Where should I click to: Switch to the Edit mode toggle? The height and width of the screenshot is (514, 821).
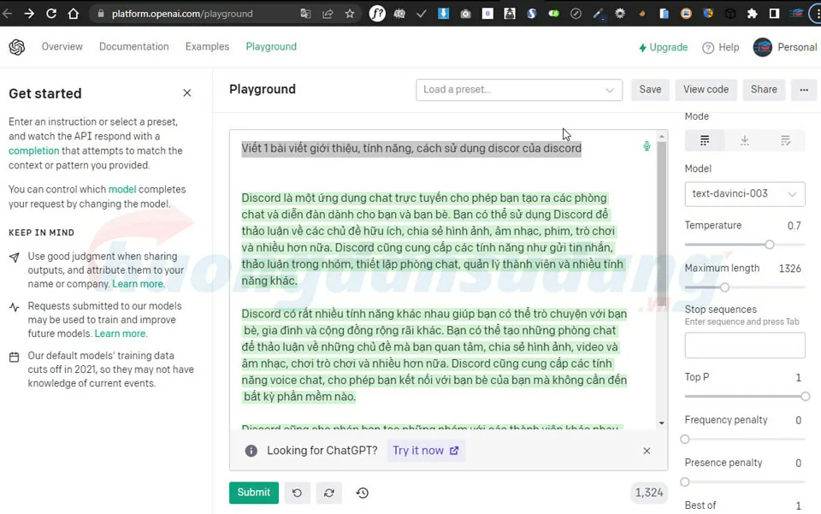point(785,140)
